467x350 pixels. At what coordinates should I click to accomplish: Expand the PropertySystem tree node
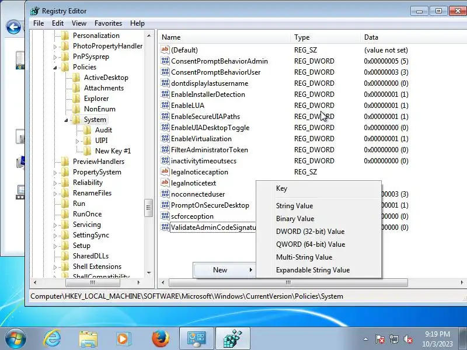click(x=55, y=173)
